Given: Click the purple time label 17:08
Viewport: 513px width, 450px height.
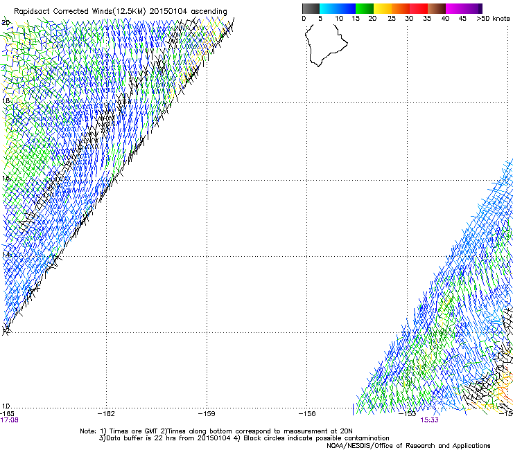Looking at the screenshot, I should click(9, 420).
